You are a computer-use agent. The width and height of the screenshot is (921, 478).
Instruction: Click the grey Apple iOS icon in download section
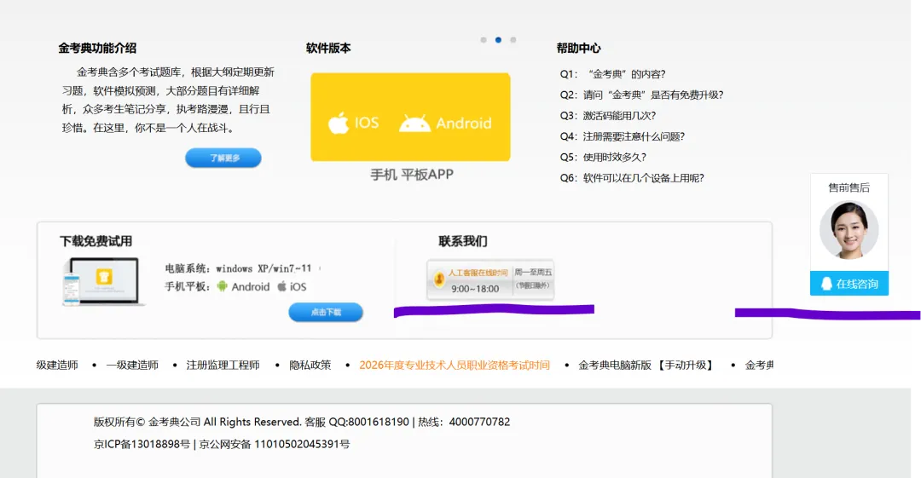tap(282, 286)
